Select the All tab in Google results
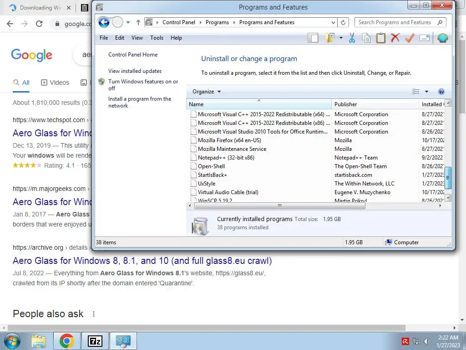The image size is (466, 350). (x=21, y=82)
